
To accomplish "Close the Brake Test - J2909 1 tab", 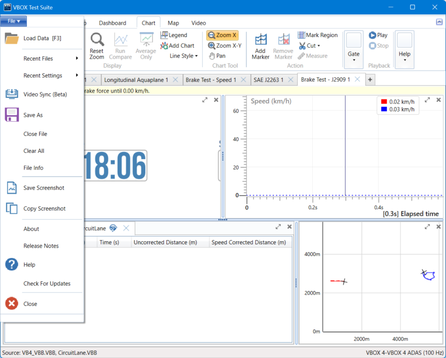I will tap(357, 79).
